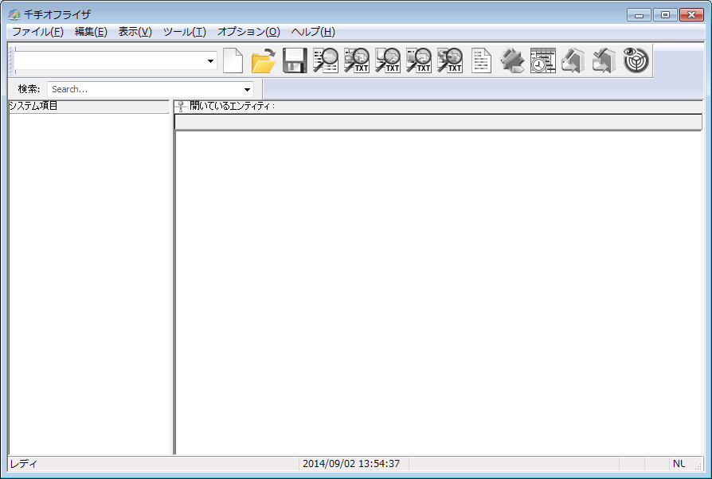Screen dimensions: 712x479
Task: Click the toolbar drag grip handle
Action: click(x=12, y=60)
